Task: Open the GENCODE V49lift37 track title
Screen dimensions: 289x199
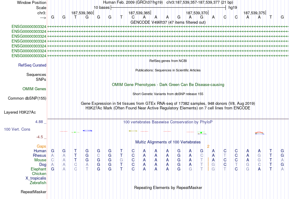Action: (168, 22)
